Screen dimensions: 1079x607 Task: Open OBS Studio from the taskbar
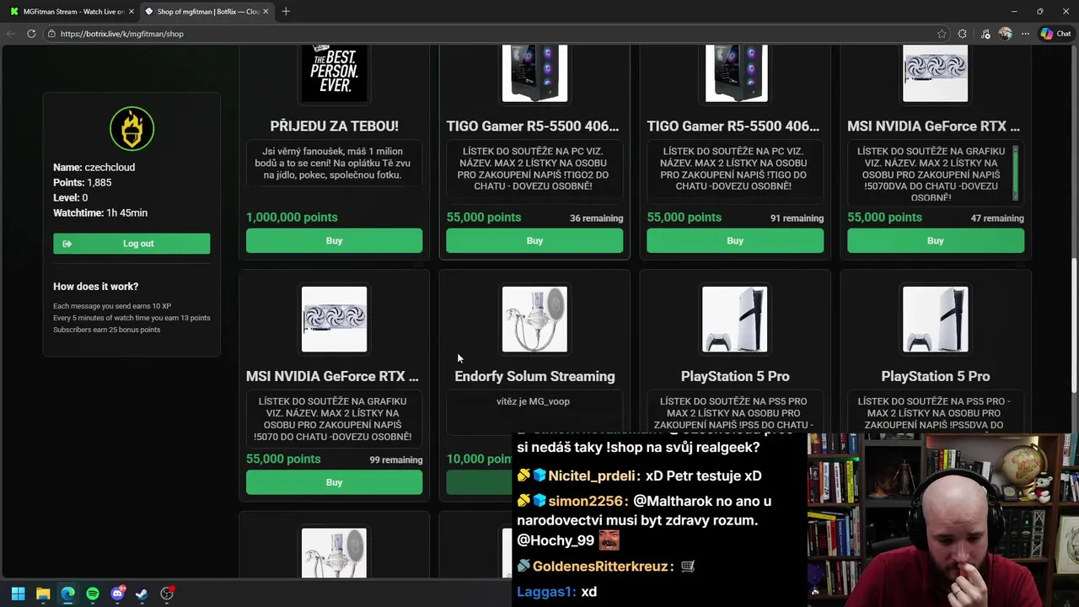(167, 594)
